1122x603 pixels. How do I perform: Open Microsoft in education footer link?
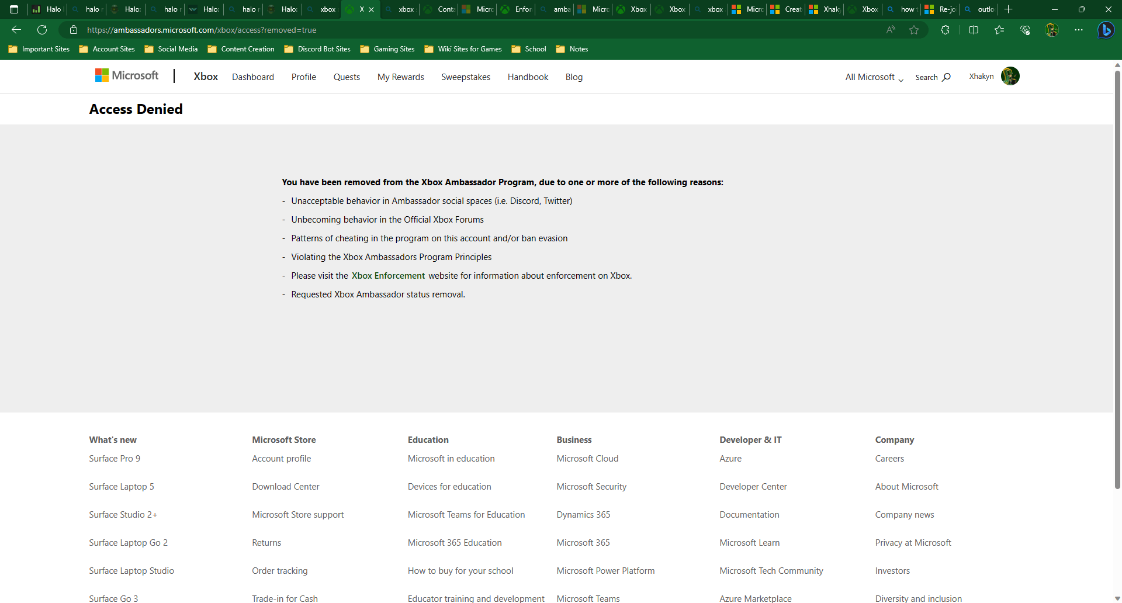[451, 459]
